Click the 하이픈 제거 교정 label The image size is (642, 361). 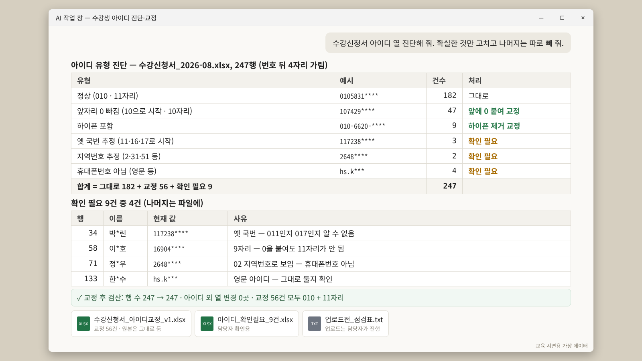coord(494,126)
